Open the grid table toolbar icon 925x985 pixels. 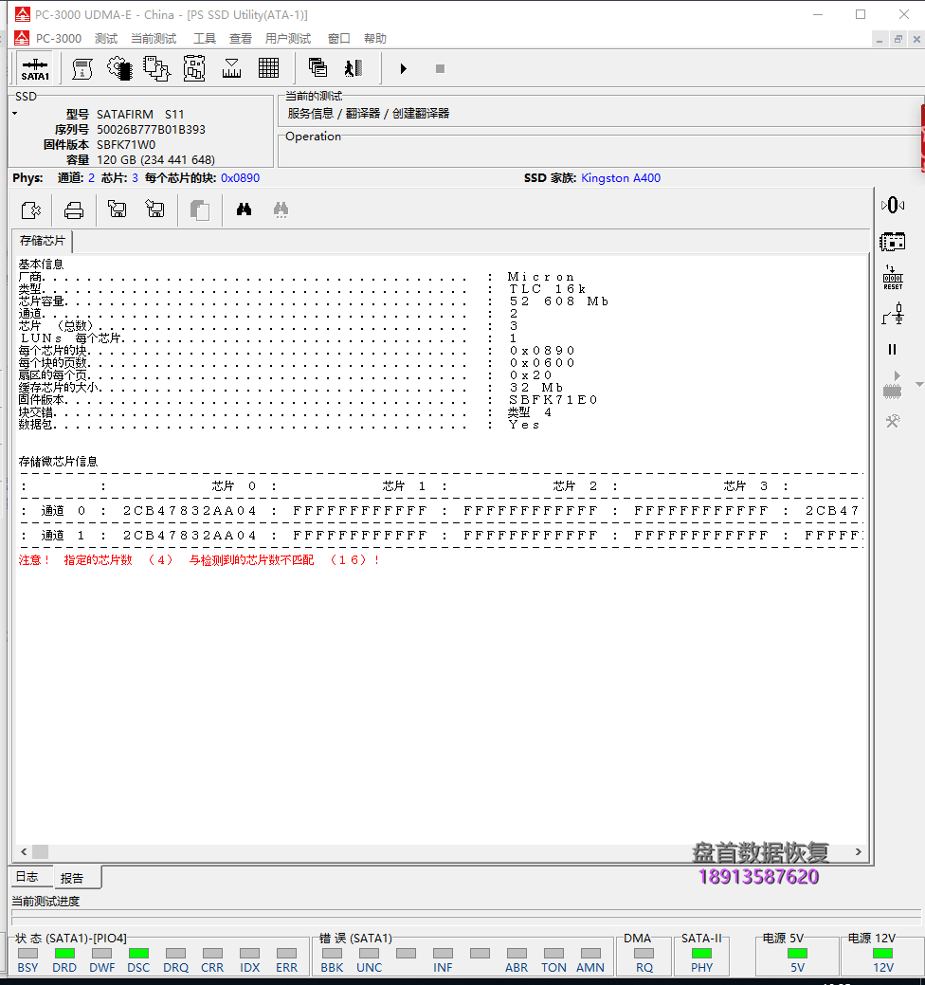point(269,68)
